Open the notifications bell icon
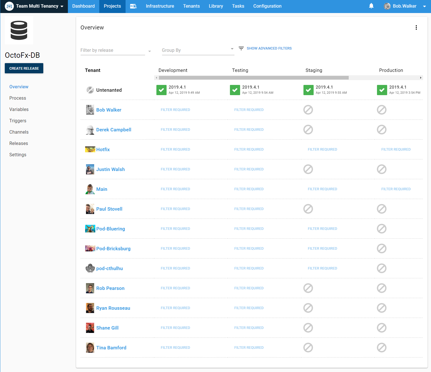The height and width of the screenshot is (372, 431). 371,6
